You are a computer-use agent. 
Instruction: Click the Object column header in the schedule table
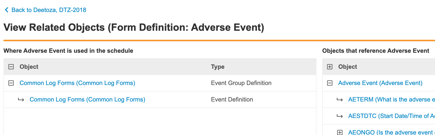[x=29, y=67]
